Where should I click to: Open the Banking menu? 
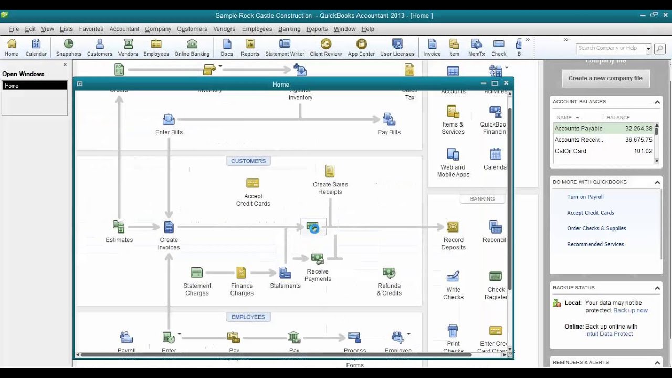point(289,29)
